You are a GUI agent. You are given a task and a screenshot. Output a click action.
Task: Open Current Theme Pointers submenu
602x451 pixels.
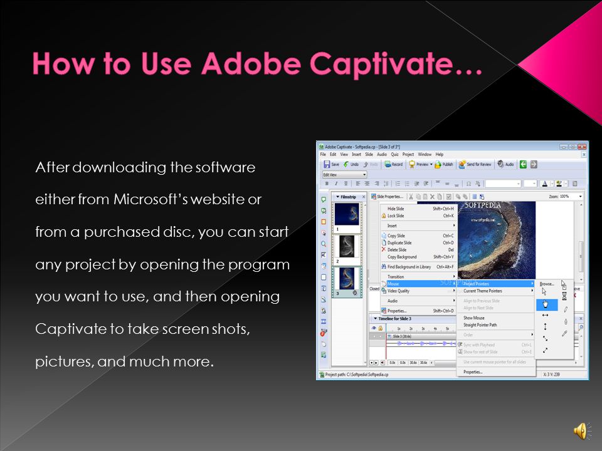pos(495,291)
